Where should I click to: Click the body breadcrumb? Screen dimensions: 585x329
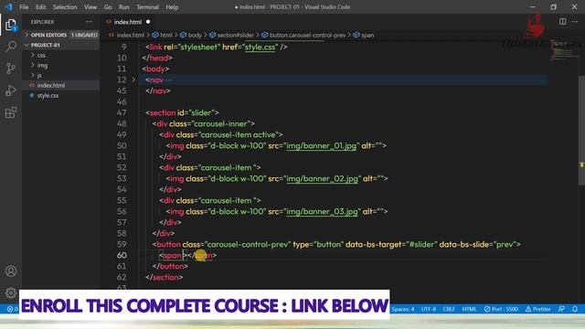point(195,35)
